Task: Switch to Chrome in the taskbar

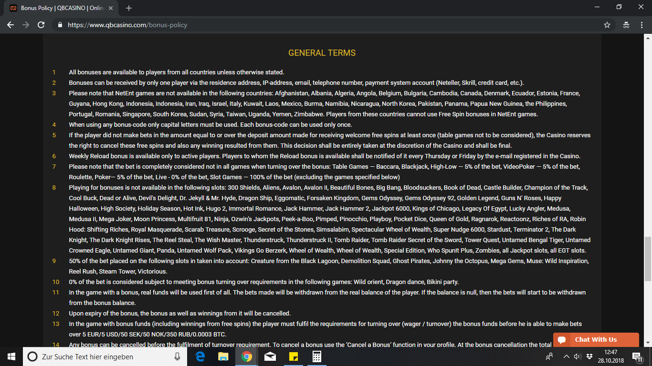Action: pos(246,356)
